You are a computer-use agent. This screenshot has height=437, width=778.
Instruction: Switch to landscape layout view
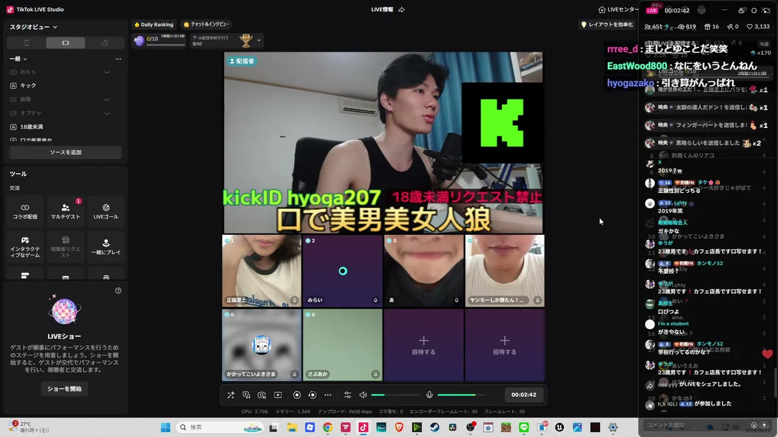(66, 43)
